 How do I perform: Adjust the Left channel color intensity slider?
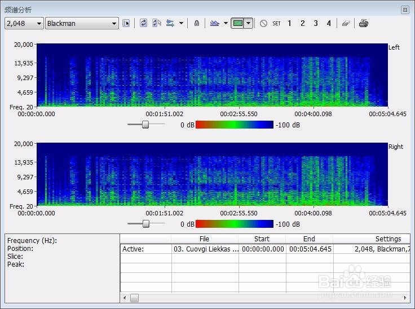click(x=145, y=125)
